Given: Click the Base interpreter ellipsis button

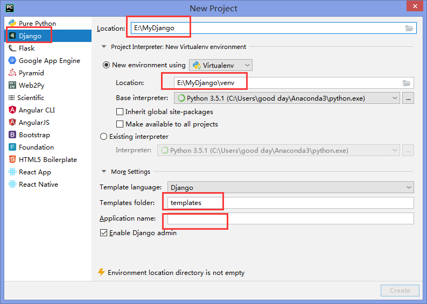Looking at the screenshot, I should pyautogui.click(x=408, y=98).
